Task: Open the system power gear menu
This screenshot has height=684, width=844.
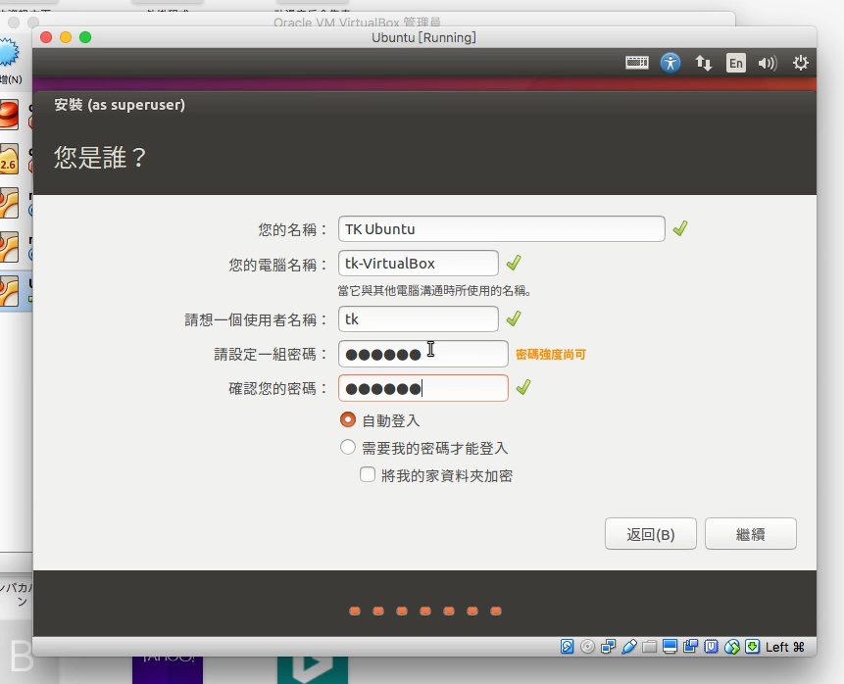Action: (801, 63)
